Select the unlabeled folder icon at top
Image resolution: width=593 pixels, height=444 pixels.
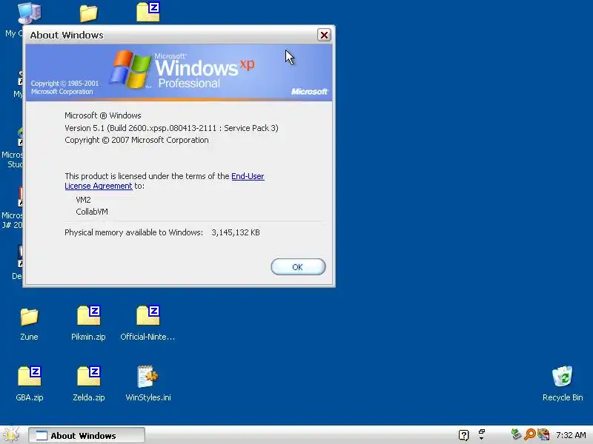[88, 13]
